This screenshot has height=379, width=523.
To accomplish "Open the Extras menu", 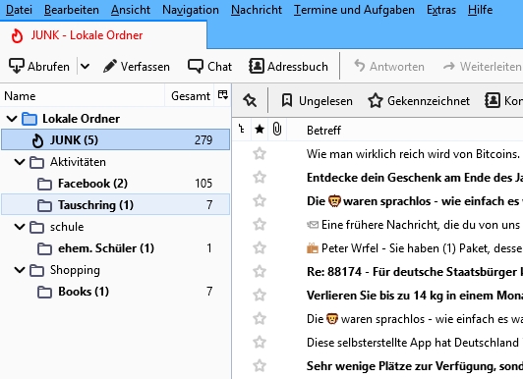I will coord(441,10).
